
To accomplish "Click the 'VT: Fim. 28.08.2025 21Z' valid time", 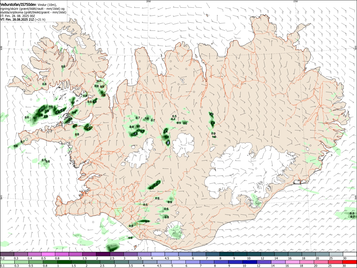I will pos(17,20).
